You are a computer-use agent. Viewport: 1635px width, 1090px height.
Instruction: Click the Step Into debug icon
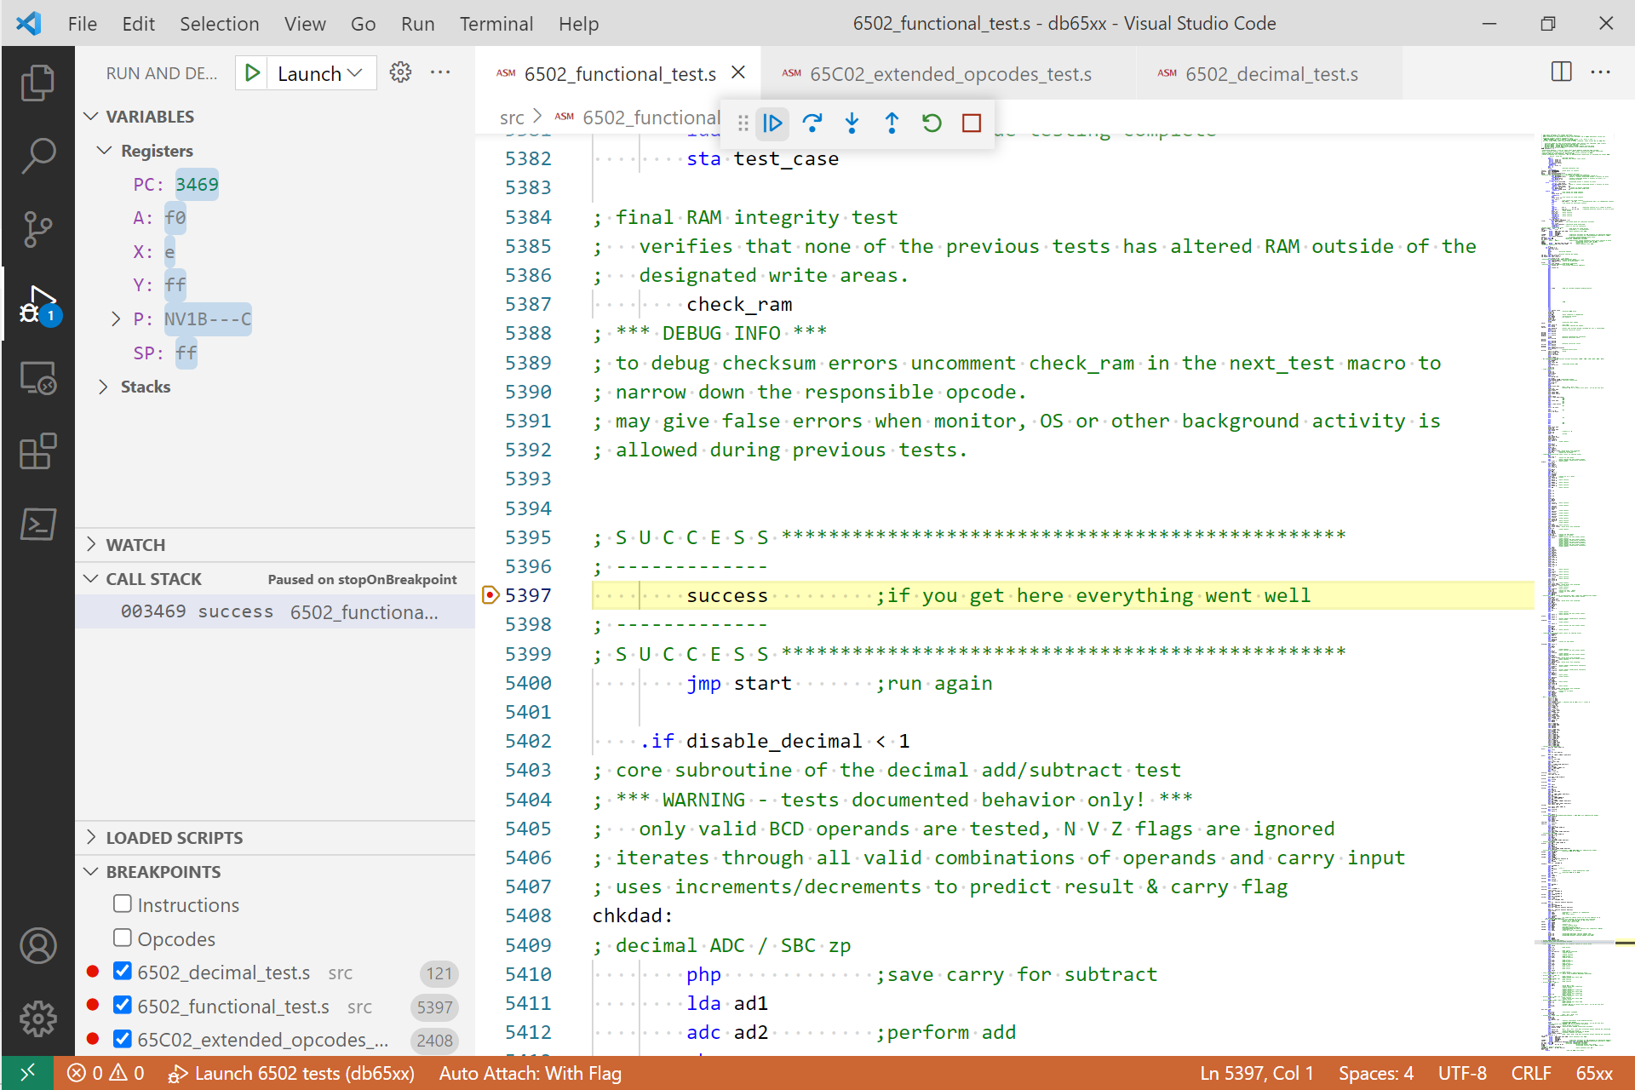[852, 123]
